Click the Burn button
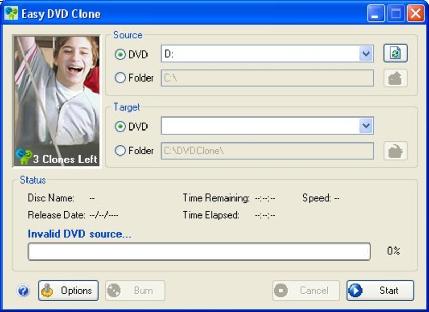Screen dimensions: 429x312 point(136,291)
